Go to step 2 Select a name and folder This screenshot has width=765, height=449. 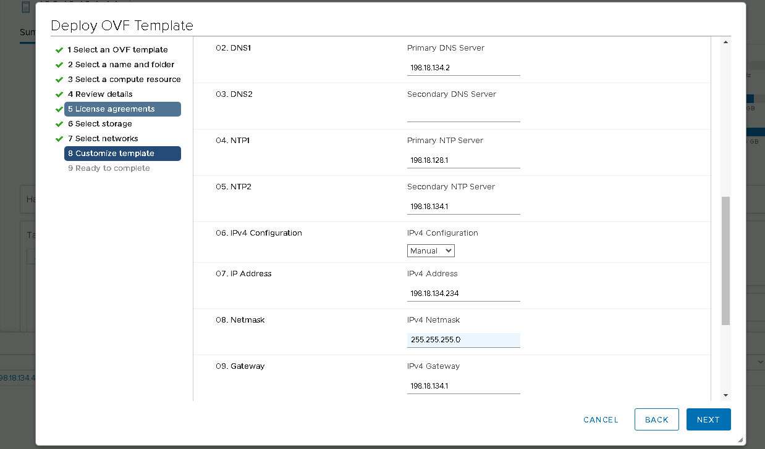(121, 65)
